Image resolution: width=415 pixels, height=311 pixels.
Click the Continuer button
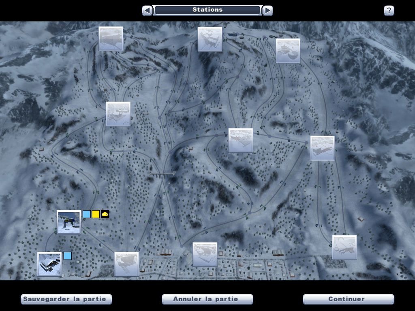348,299
